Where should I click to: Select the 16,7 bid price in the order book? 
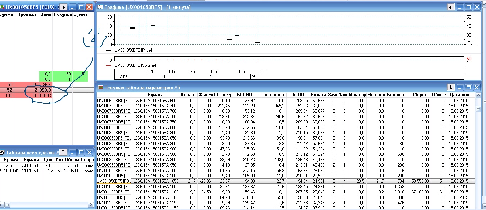(x=46, y=74)
